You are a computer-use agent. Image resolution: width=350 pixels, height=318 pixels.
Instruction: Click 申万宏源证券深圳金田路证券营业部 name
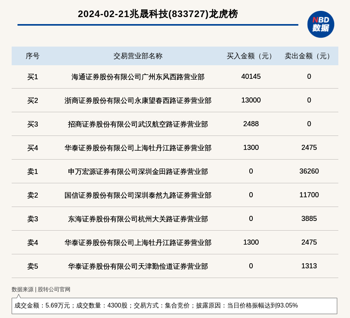tap(138, 172)
